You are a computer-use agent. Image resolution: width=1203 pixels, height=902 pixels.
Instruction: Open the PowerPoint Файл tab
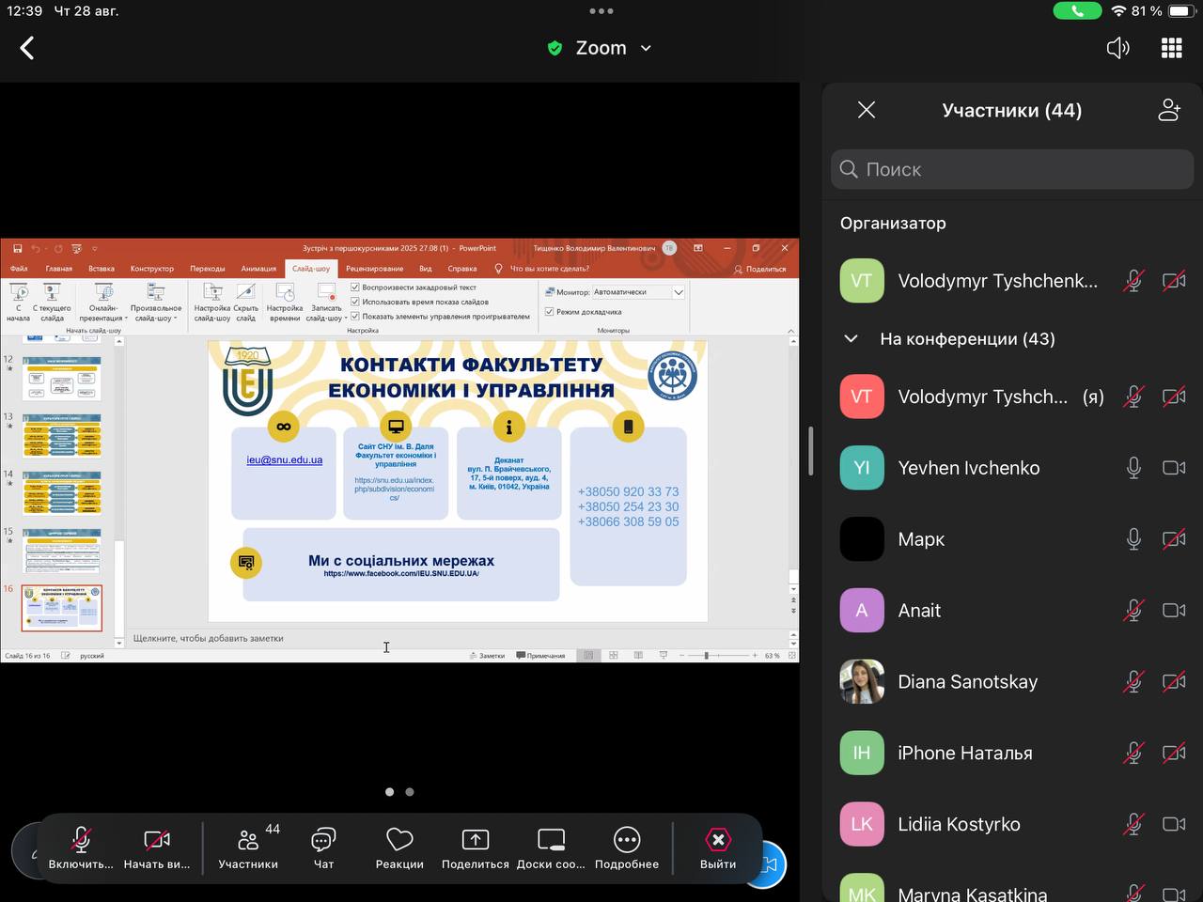[x=19, y=269]
